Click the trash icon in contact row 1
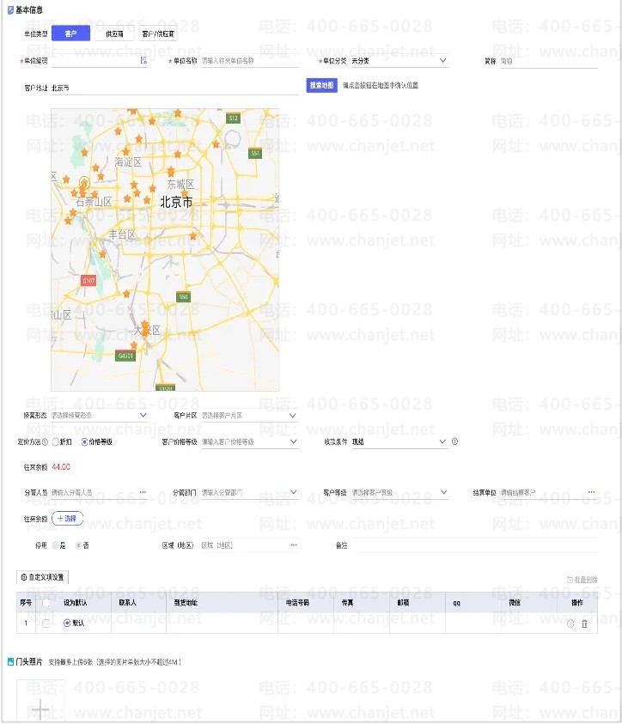622x724 pixels. tap(584, 624)
